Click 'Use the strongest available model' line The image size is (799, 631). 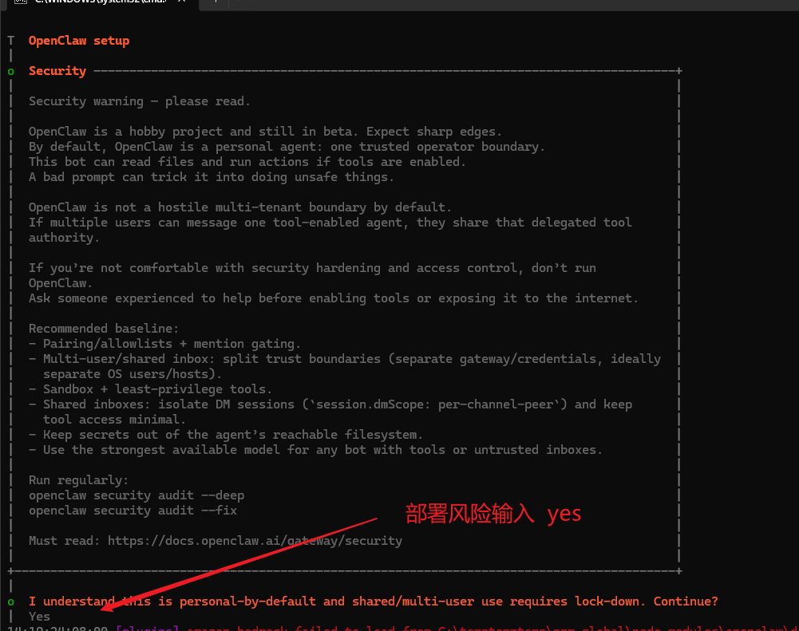(315, 450)
